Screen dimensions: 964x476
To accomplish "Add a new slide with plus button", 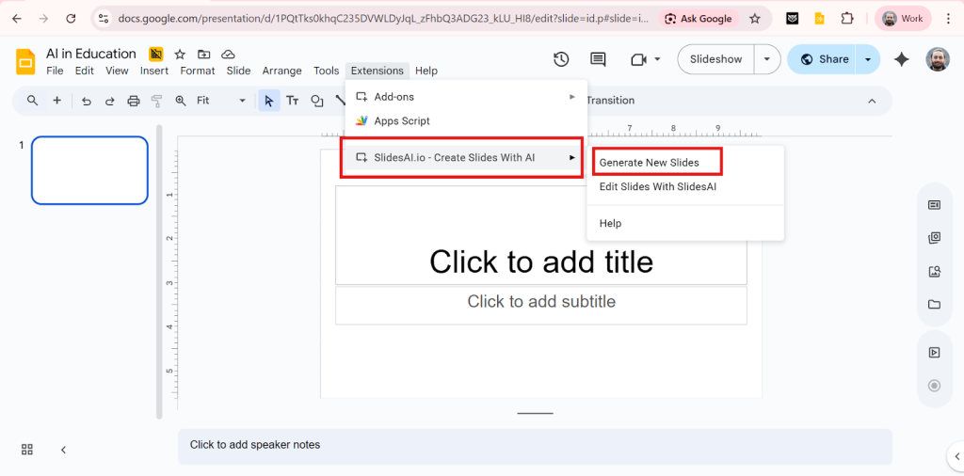I will click(x=56, y=100).
